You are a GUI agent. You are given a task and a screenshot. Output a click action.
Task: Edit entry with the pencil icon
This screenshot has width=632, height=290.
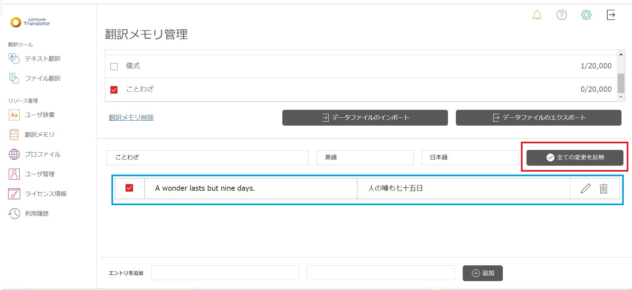585,188
